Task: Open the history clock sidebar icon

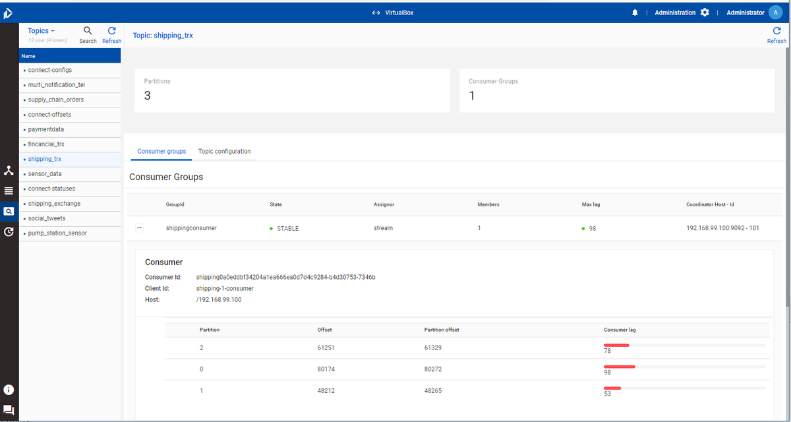Action: click(9, 231)
